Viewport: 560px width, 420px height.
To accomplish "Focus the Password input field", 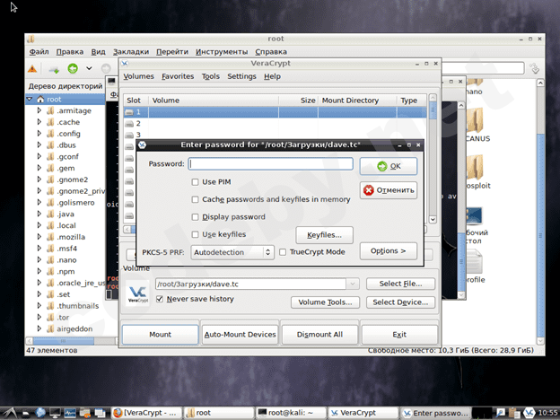I will coord(271,164).
